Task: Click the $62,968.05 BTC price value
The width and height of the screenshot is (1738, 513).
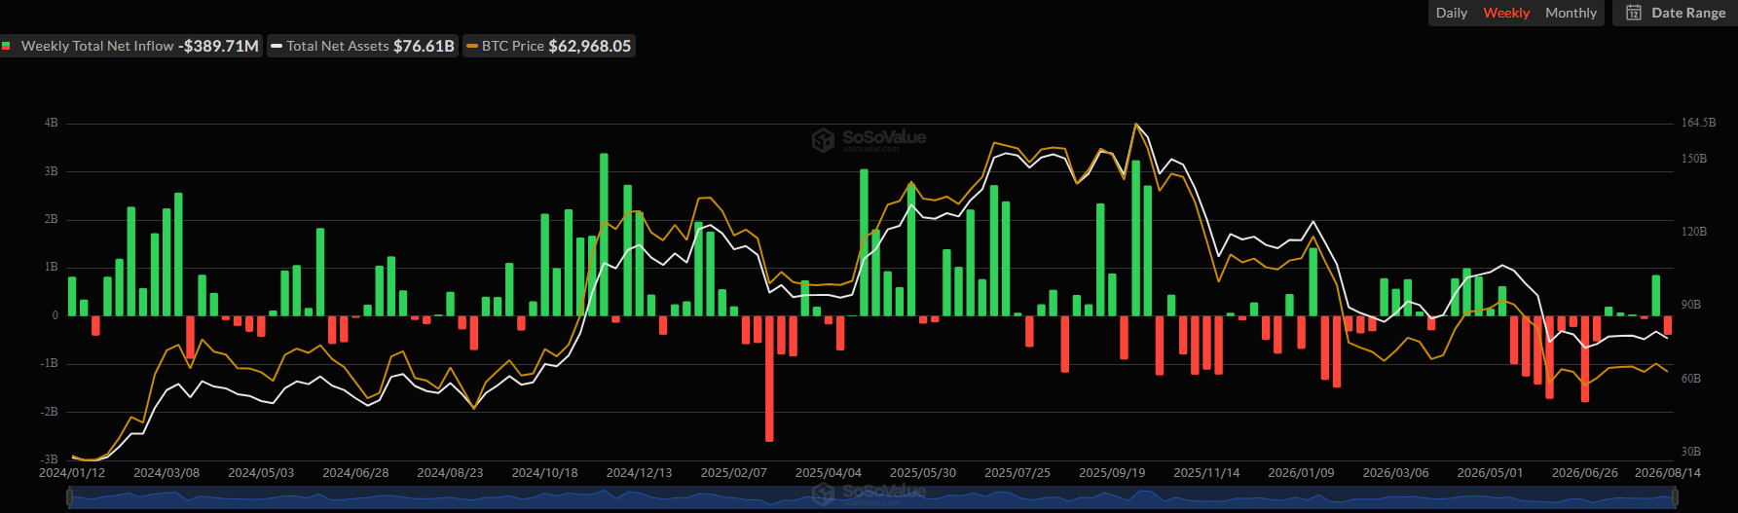Action: (590, 46)
